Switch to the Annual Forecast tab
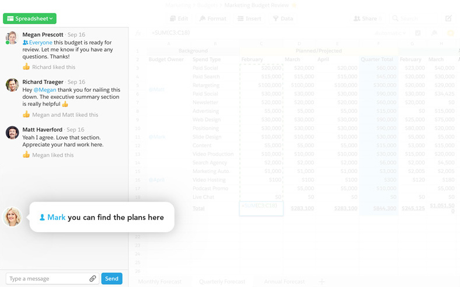Image resolution: width=460 pixels, height=287 pixels. pyautogui.click(x=284, y=282)
